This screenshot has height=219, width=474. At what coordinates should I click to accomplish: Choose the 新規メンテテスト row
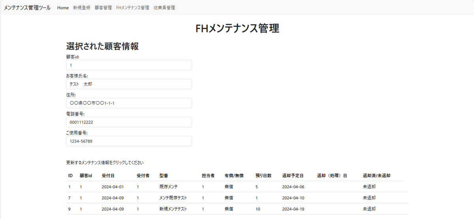[x=237, y=209]
